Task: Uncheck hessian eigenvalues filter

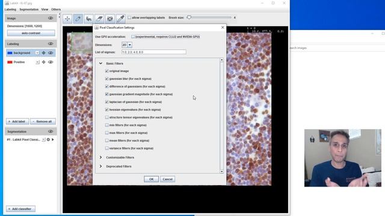Action: [107, 110]
